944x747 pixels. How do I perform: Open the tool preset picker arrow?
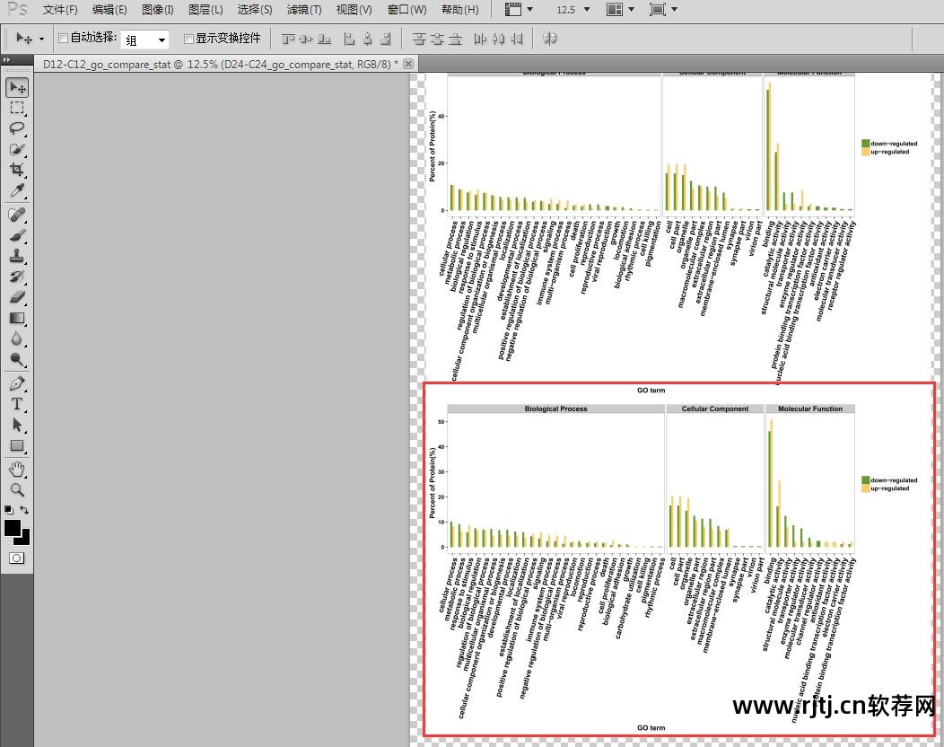[x=41, y=40]
